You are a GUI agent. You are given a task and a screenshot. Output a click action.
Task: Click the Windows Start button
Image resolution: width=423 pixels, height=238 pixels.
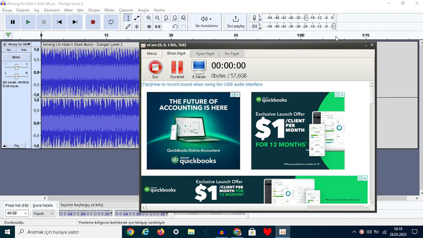(7, 232)
